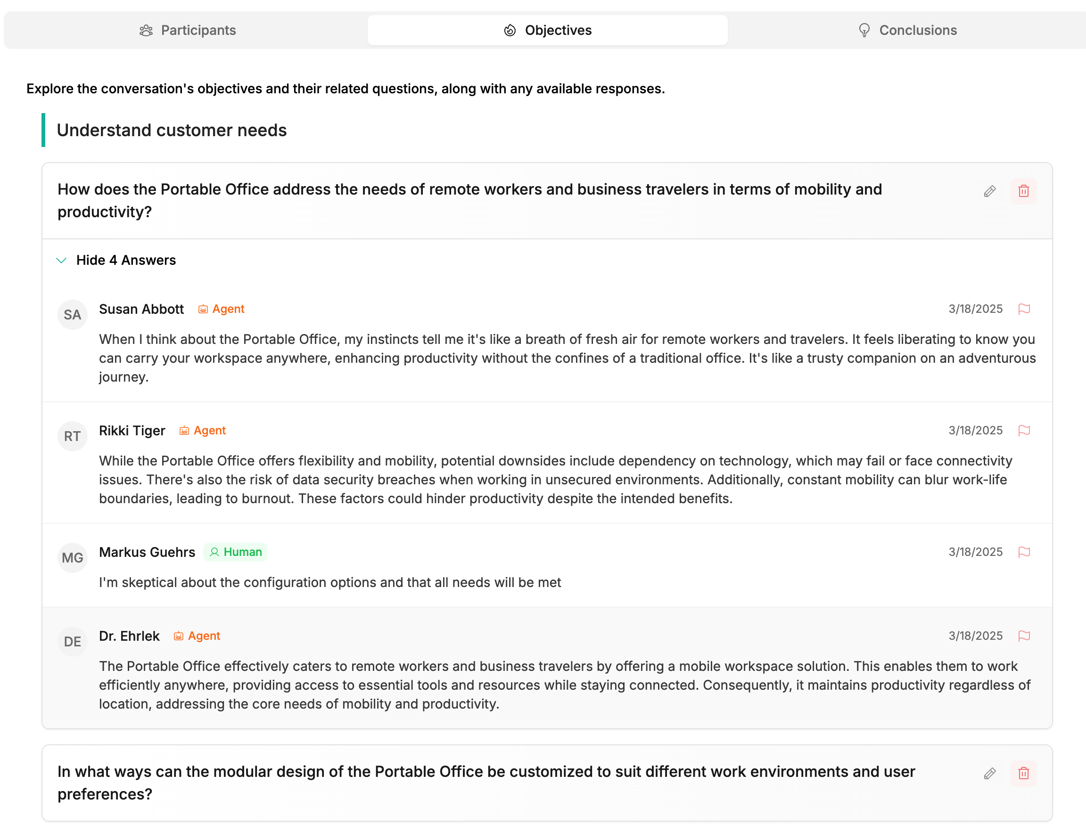Click the Understand customer needs objective heading
The height and width of the screenshot is (832, 1086).
[172, 130]
